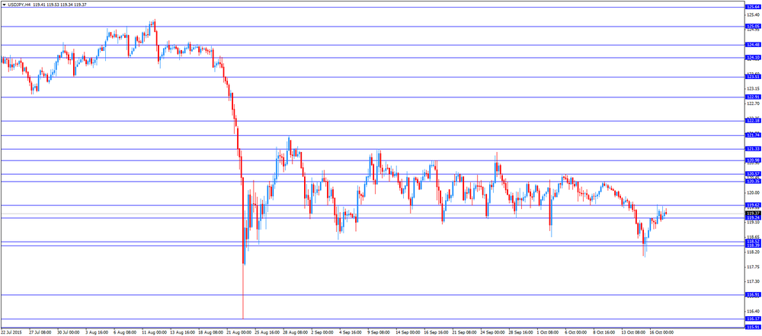Select the 120.57 price level label

click(753, 173)
